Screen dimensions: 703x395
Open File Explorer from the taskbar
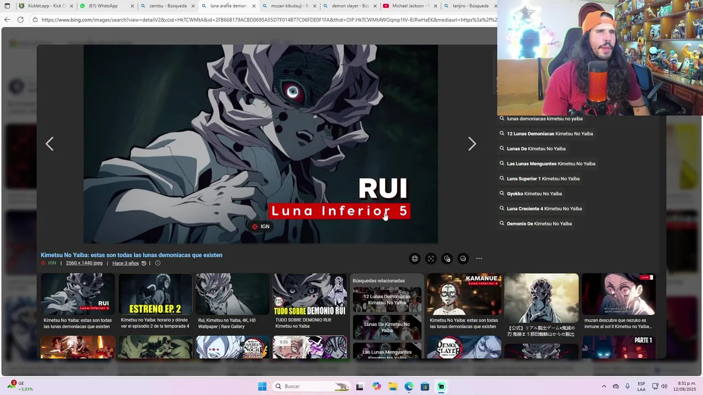(x=393, y=386)
